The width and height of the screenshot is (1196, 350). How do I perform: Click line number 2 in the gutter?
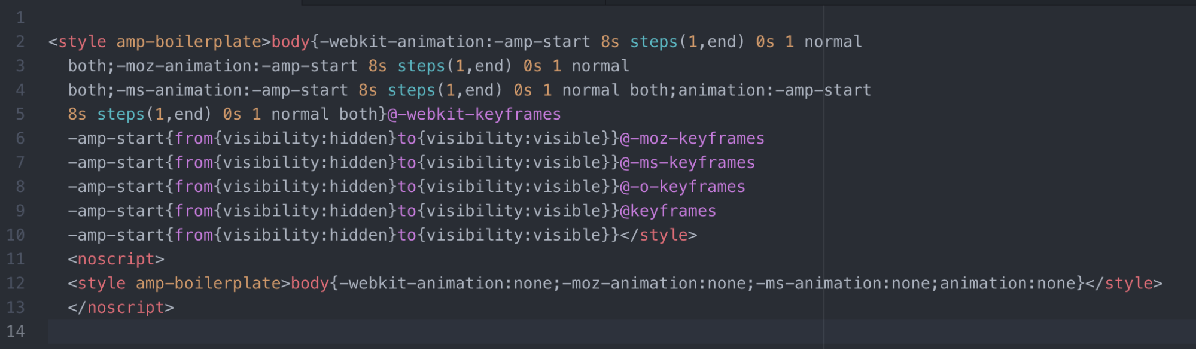[x=20, y=42]
